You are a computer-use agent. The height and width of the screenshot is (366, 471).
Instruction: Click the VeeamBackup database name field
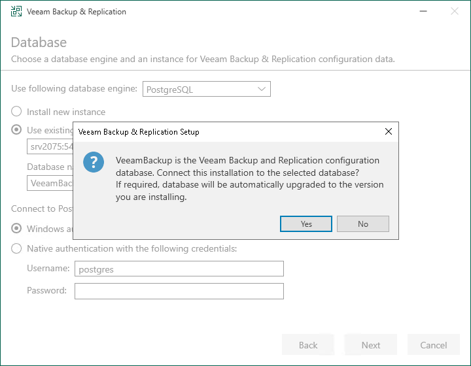click(x=50, y=183)
